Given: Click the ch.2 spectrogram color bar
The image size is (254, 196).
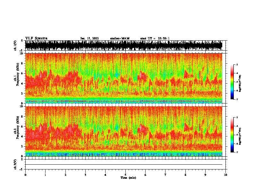Looking at the screenshot, I should (x=232, y=135).
